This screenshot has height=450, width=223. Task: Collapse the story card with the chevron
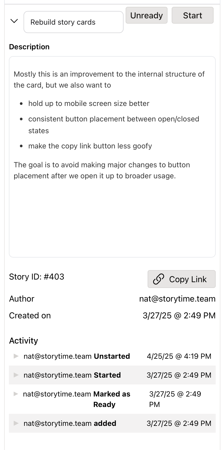[x=14, y=21]
